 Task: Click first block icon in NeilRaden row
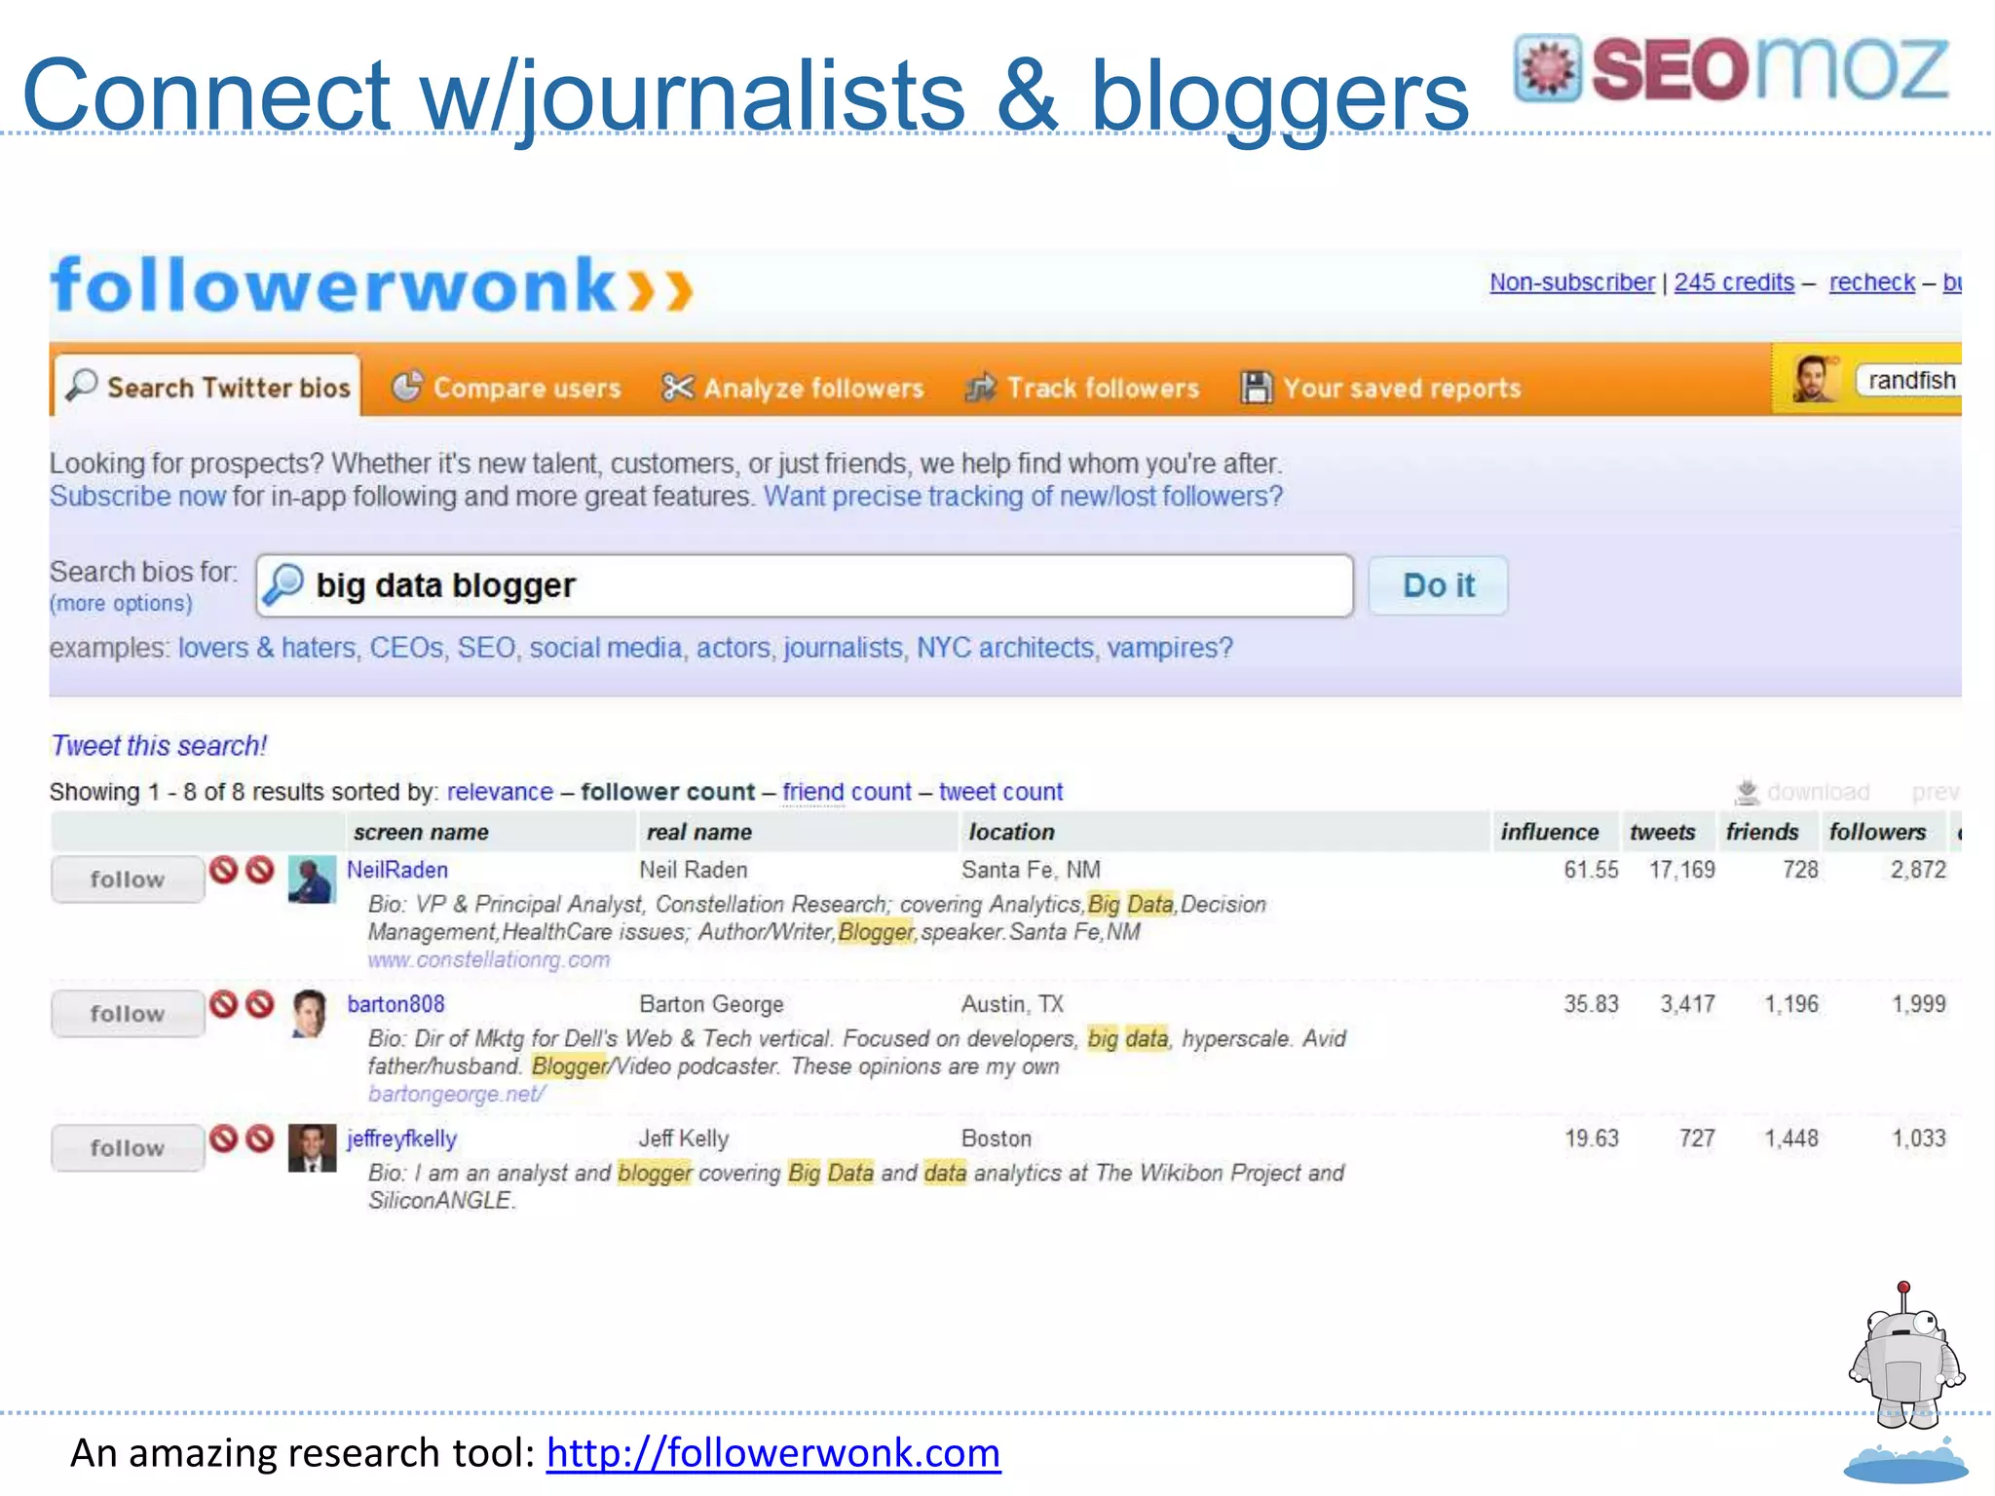click(x=224, y=869)
